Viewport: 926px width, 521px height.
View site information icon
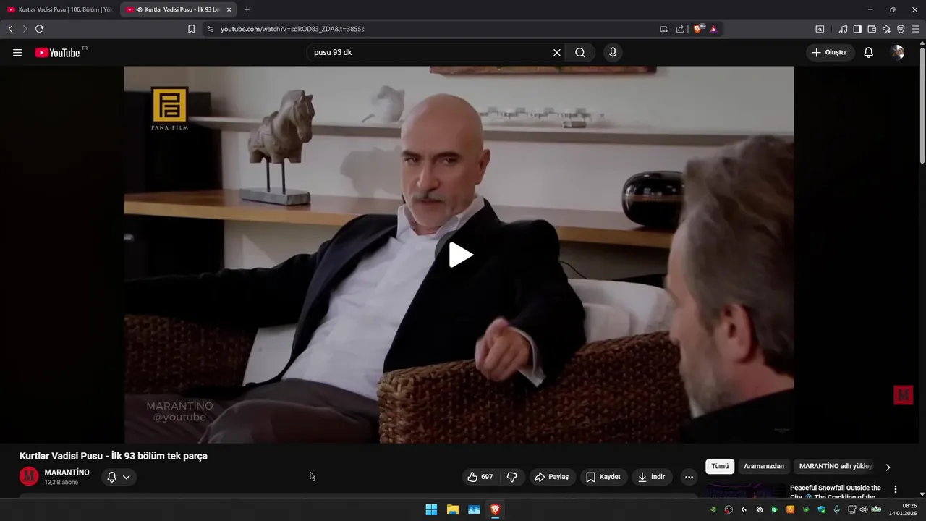pos(210,29)
